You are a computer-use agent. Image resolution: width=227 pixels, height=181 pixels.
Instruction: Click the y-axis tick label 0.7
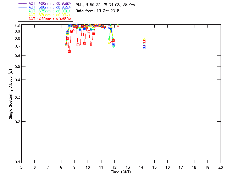pos(17,46)
